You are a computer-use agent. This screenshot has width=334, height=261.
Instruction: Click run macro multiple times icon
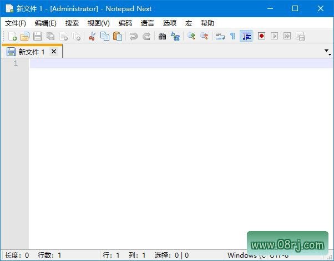(287, 36)
